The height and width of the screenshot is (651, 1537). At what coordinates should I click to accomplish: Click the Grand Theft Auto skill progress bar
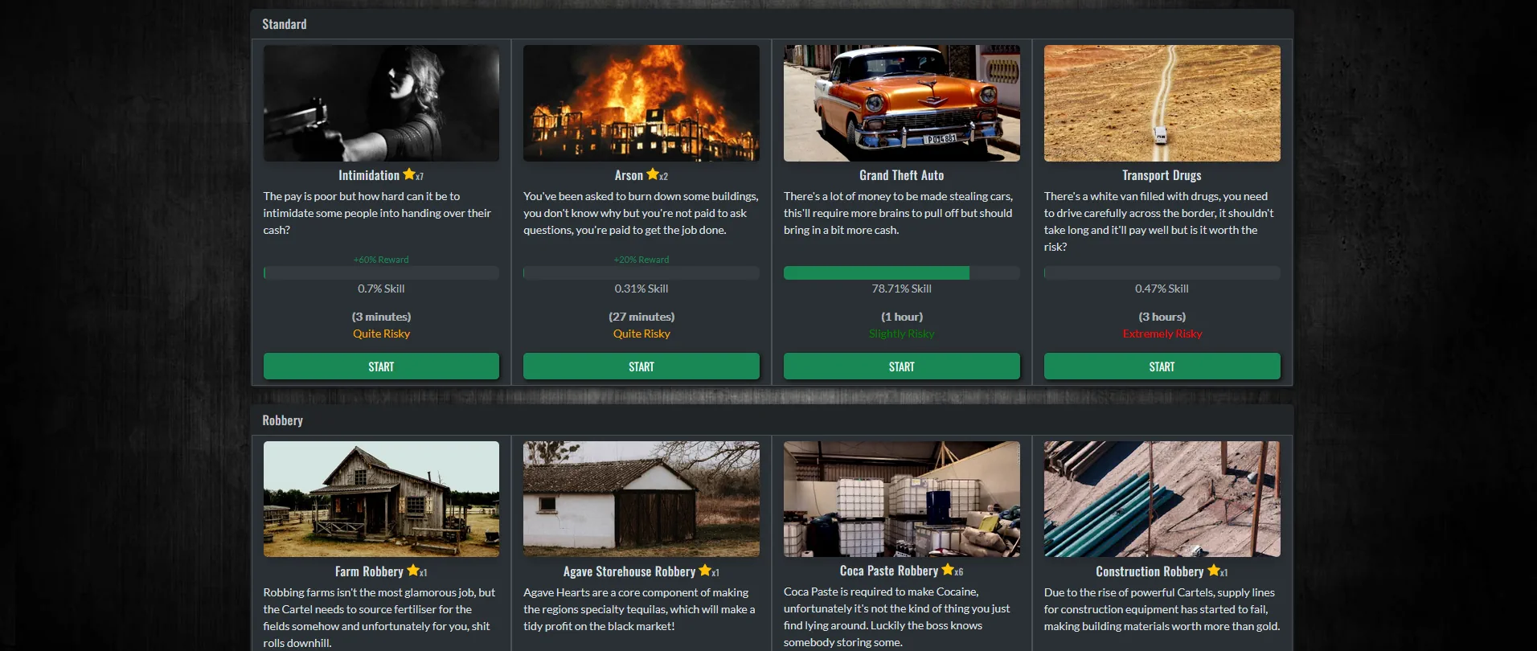[901, 273]
